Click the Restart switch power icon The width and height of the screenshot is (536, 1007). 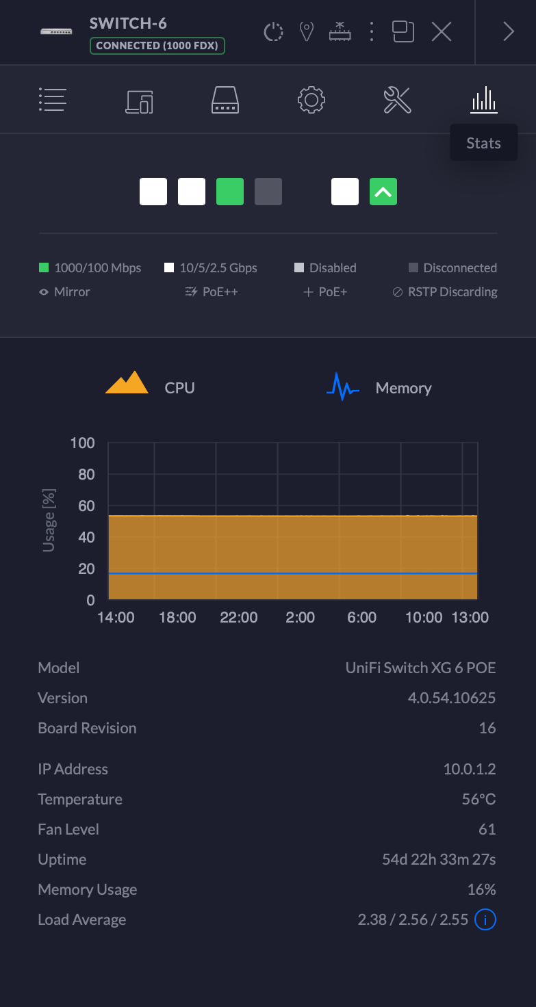click(273, 31)
